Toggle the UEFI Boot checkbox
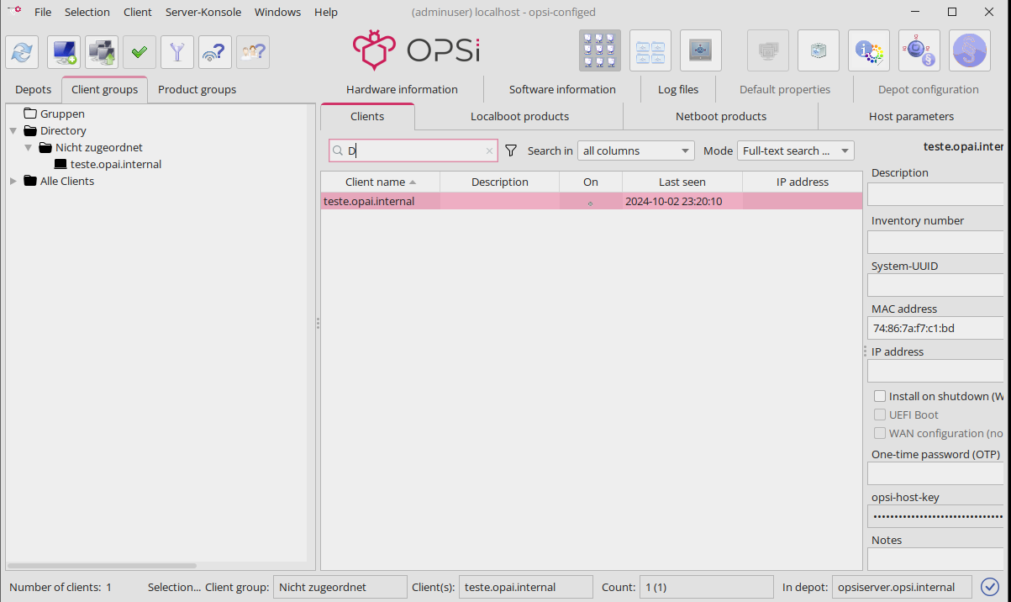The height and width of the screenshot is (602, 1011). pyautogui.click(x=880, y=415)
